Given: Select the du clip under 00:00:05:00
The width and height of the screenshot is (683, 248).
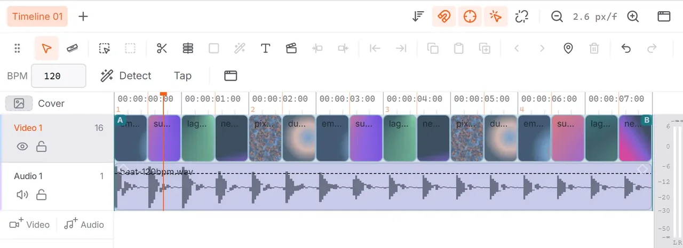Looking at the screenshot, I should [501, 138].
